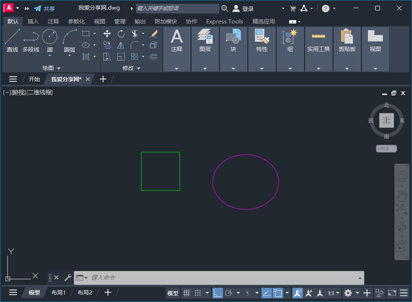Open the annotation scale 1:1 dropdown
The height and width of the screenshot is (302, 412).
click(334, 293)
